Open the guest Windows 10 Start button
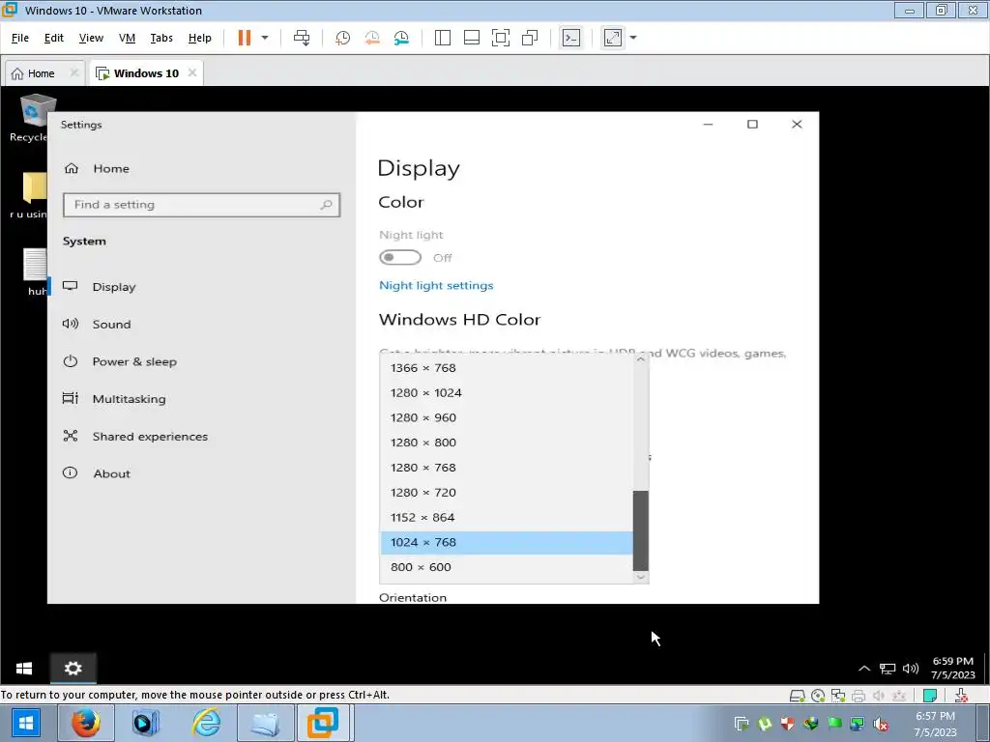 click(24, 668)
